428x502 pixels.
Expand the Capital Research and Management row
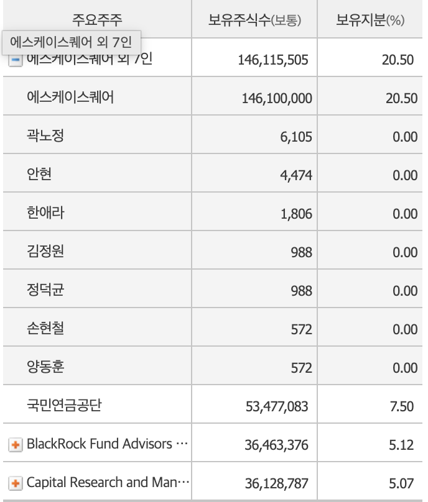[16, 483]
